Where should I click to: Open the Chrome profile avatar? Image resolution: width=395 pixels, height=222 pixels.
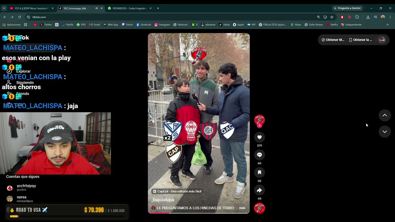[383, 17]
